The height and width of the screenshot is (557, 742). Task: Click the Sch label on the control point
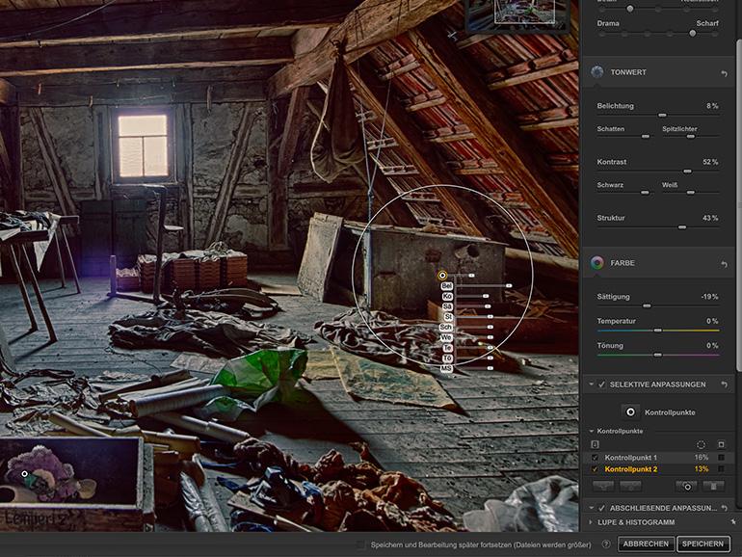(x=446, y=327)
